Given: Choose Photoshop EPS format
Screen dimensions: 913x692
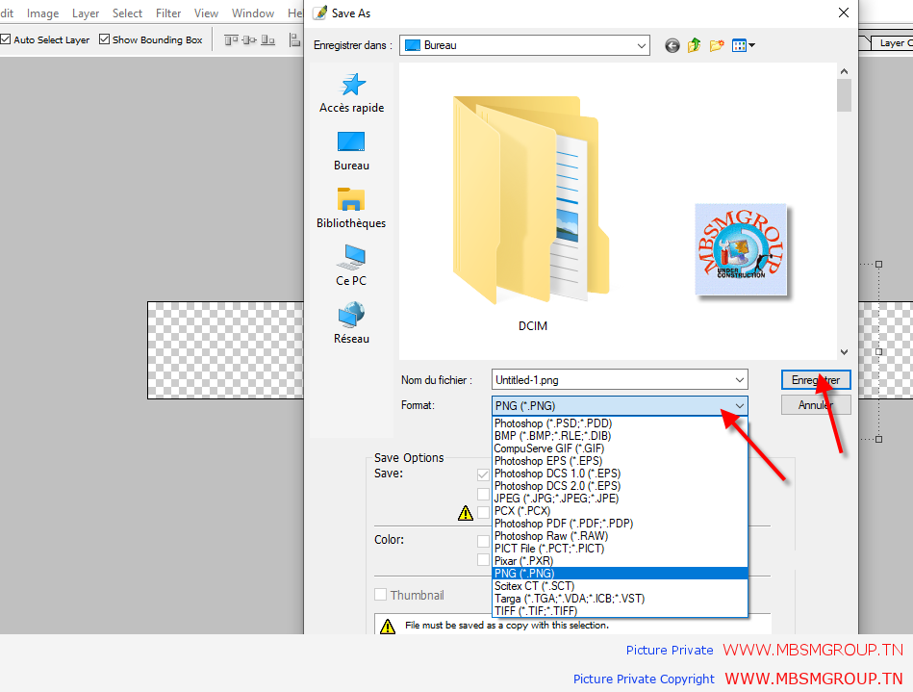Looking at the screenshot, I should coord(620,461).
